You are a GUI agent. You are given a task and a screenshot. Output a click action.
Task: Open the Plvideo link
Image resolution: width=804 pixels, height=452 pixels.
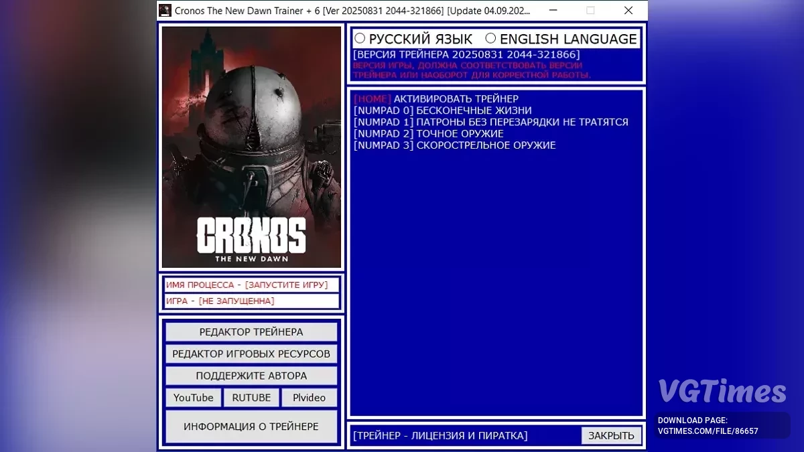[309, 397]
